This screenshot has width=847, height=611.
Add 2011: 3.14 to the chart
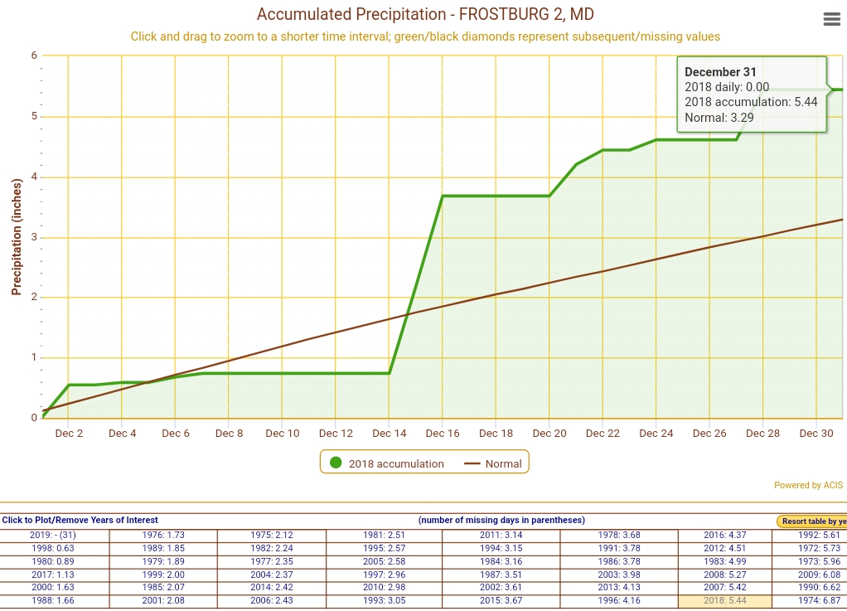tap(501, 535)
